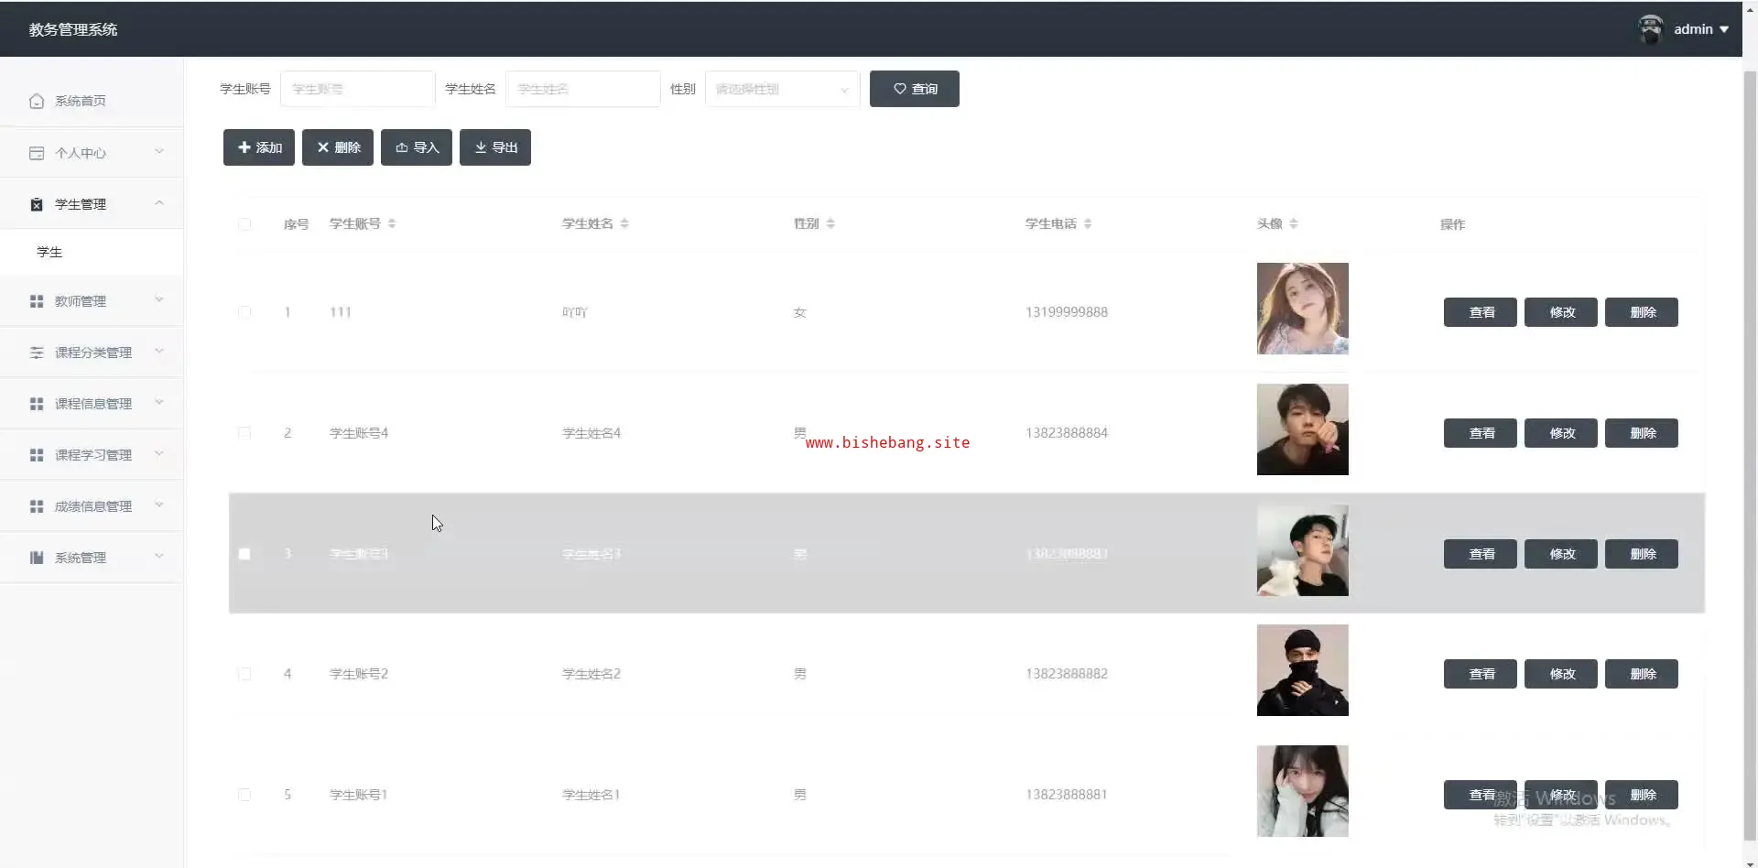Click the toolbar 删除 batch delete button

[x=338, y=147]
